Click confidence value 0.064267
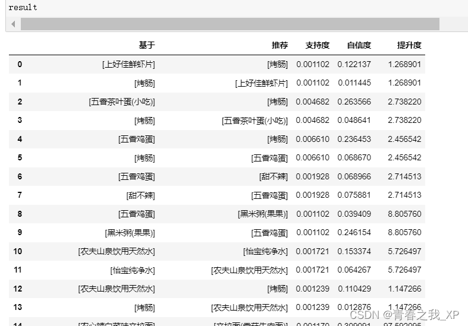The width and height of the screenshot is (468, 326). pos(354,270)
